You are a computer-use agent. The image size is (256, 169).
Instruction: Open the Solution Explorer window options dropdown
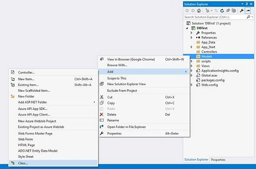pos(242,4)
